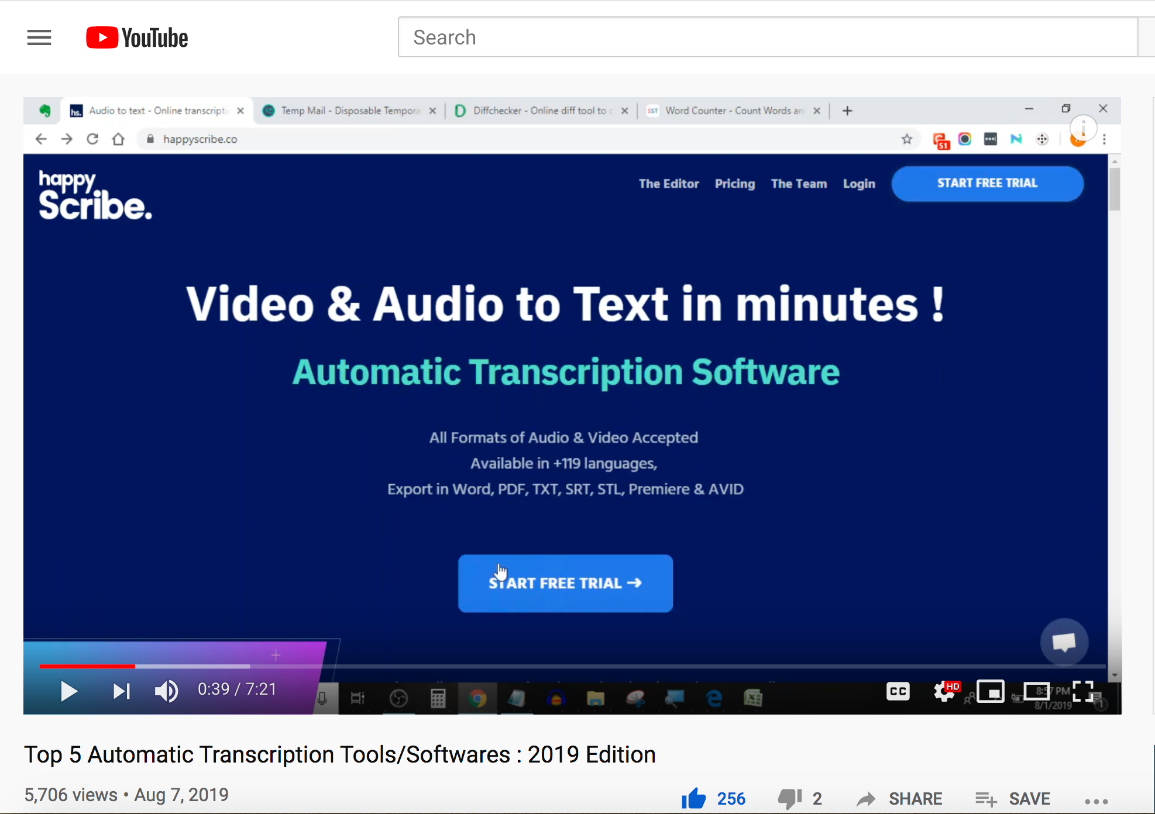Share the video via SHARE button
The height and width of the screenshot is (814, 1155).
point(899,798)
